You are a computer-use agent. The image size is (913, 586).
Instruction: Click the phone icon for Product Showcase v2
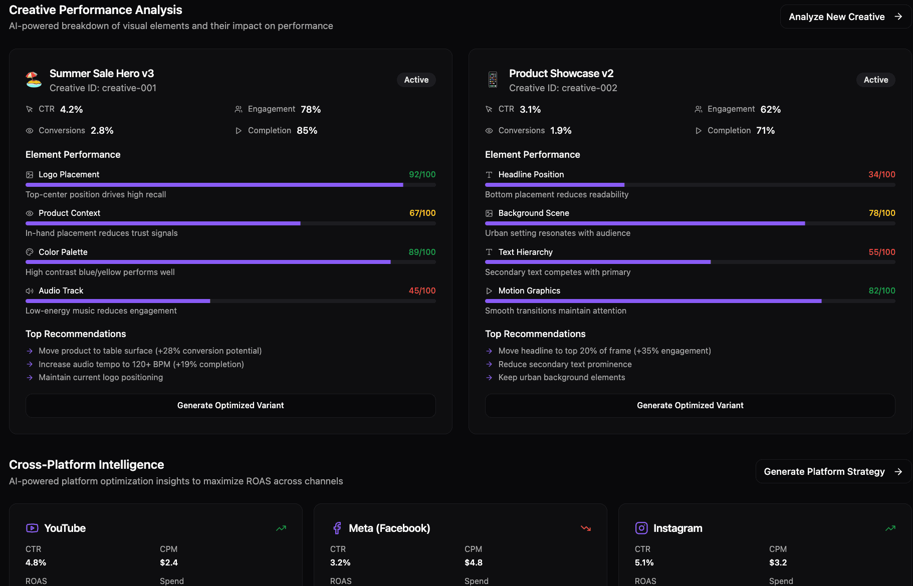click(493, 80)
